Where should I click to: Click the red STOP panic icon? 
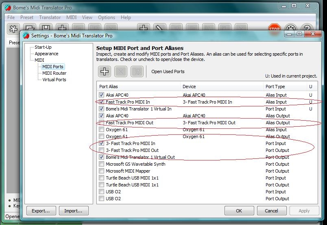pyautogui.click(x=275, y=29)
